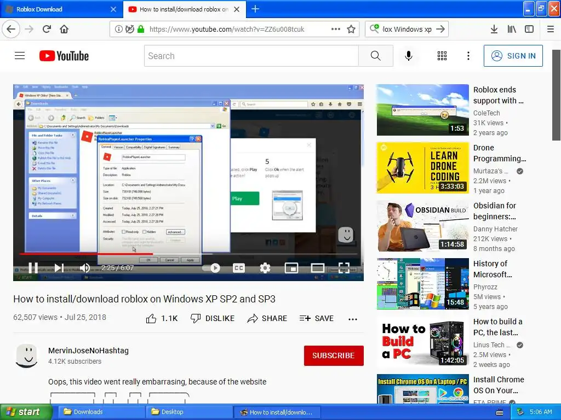Open YouTube settings three-dot menu

(468, 56)
